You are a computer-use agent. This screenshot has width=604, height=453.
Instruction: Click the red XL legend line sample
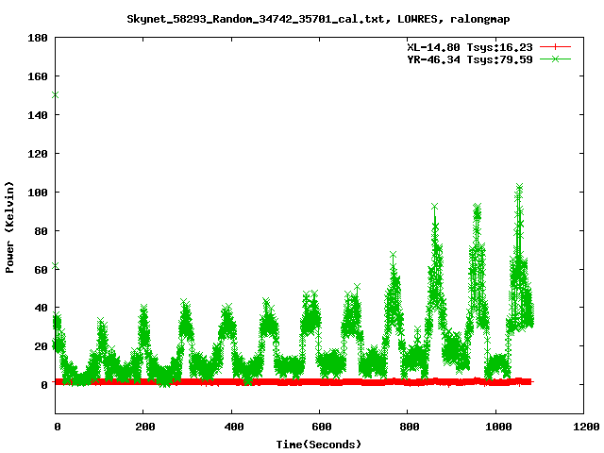pos(555,47)
